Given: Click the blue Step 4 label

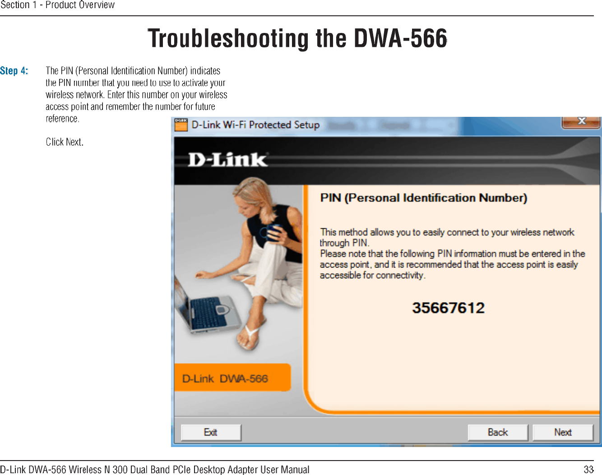Looking at the screenshot, I should 14,71.
